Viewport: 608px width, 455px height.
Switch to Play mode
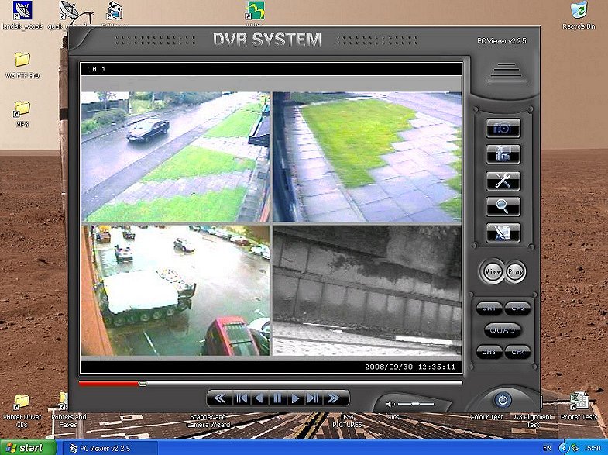click(515, 272)
